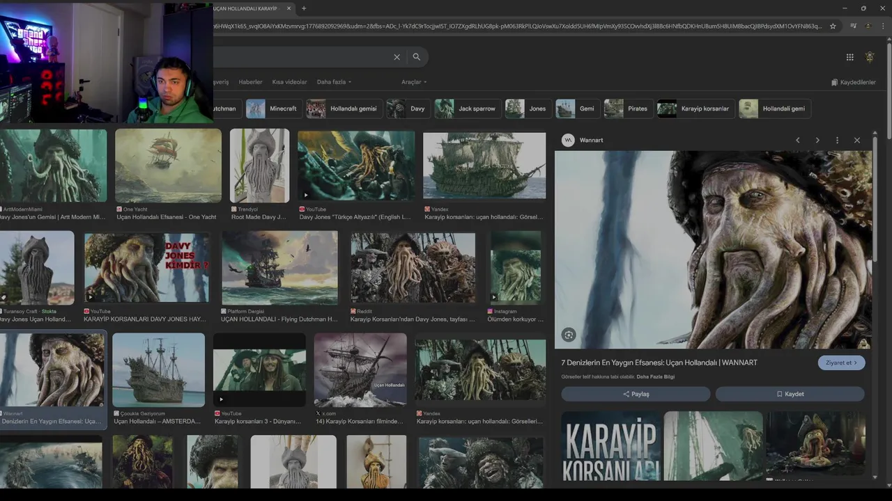Screen dimensions: 892x501
Task: Open the Platform Dergisi Flying Dutchman image
Action: tap(279, 269)
